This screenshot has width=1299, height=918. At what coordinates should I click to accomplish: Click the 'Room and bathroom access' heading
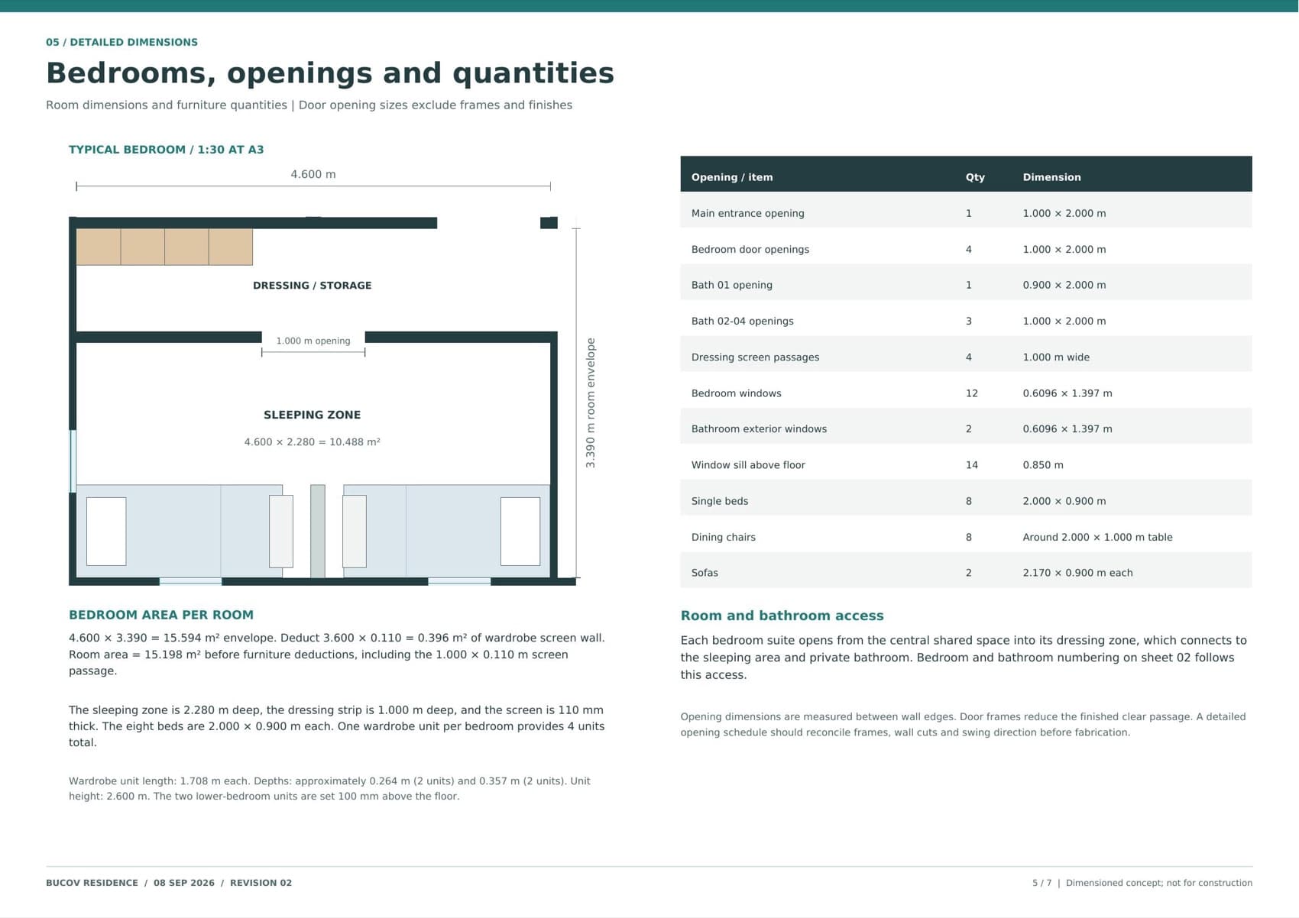click(782, 616)
